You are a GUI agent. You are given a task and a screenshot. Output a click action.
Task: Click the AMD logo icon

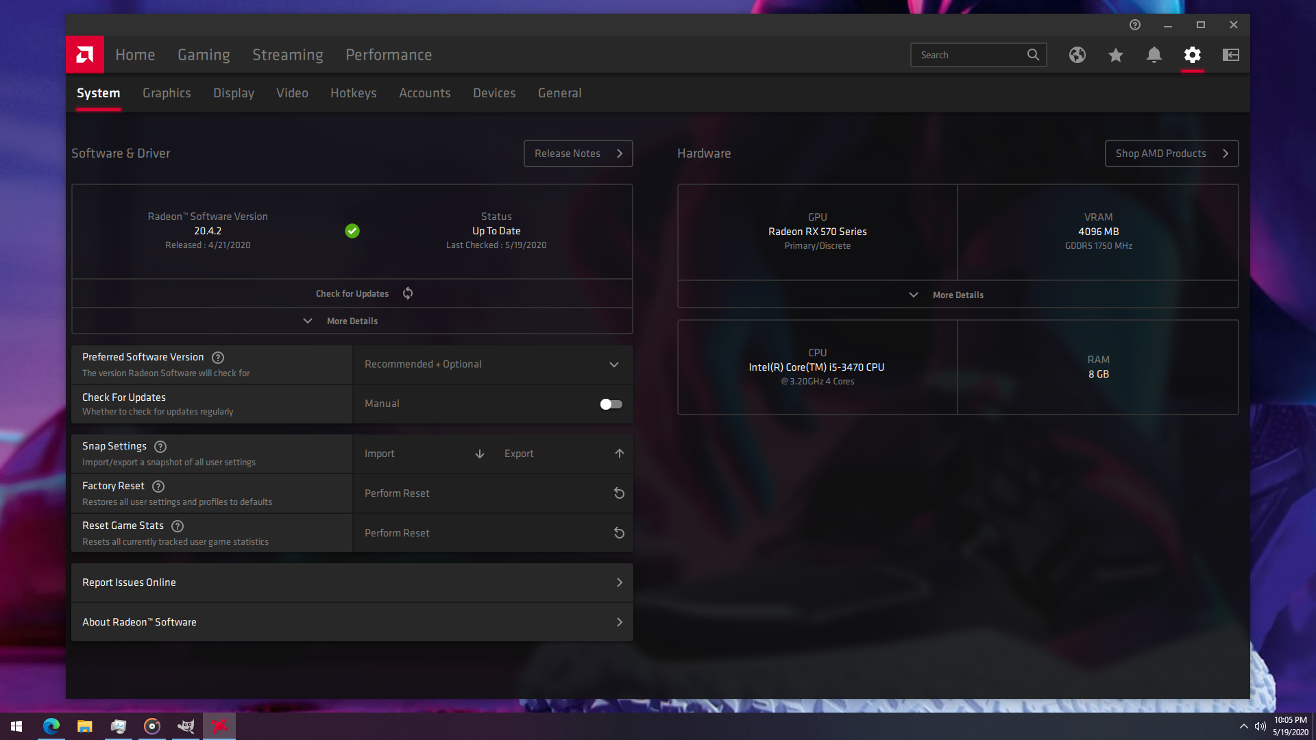[85, 54]
